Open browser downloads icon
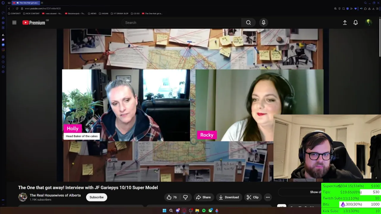381x214 pixels. [373, 9]
